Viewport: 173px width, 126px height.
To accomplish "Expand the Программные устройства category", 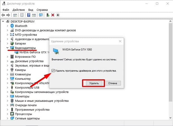I will [x=7, y=110].
